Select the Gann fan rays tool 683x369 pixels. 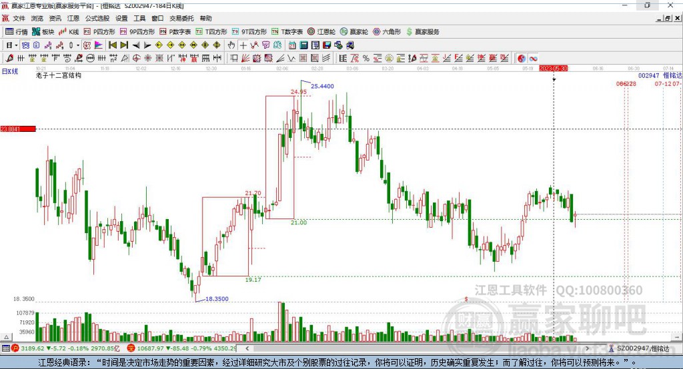click(245, 59)
